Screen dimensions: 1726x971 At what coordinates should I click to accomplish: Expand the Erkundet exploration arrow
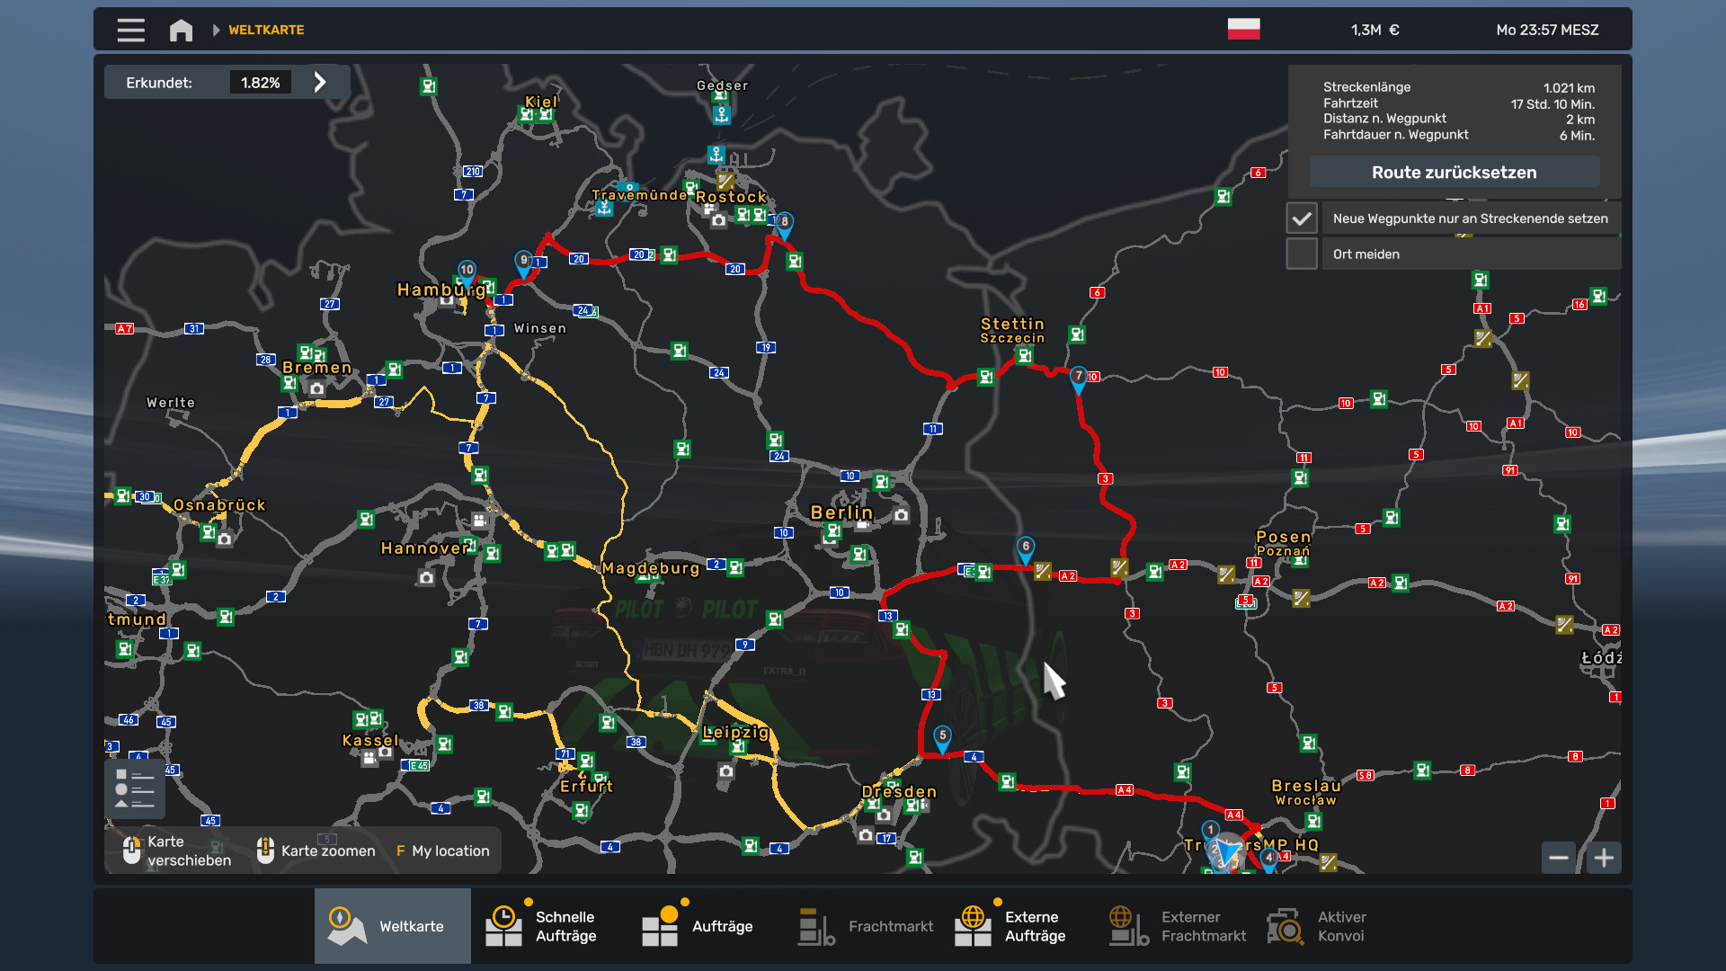(x=320, y=82)
